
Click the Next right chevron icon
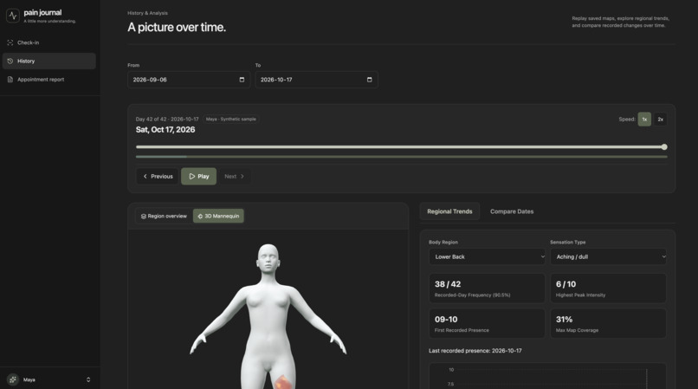tap(242, 177)
